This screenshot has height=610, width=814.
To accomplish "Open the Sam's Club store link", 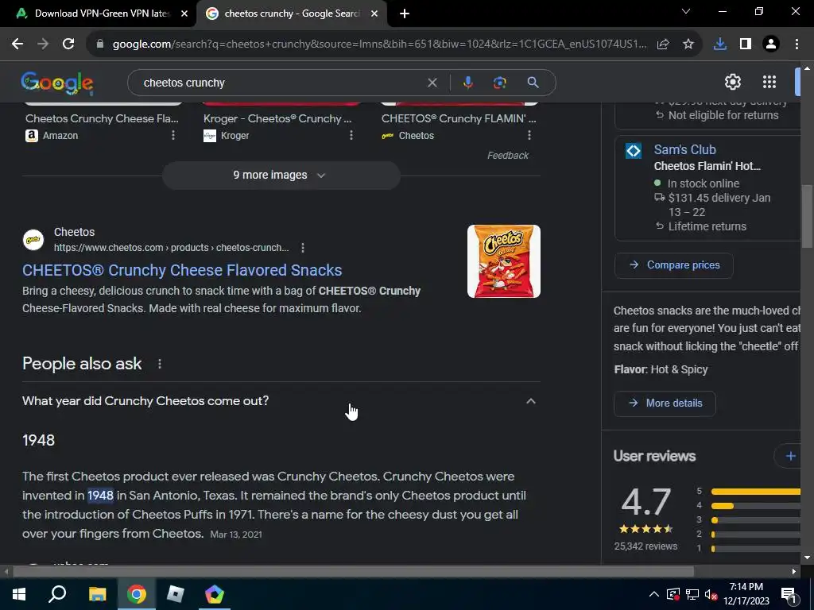I will [x=684, y=149].
